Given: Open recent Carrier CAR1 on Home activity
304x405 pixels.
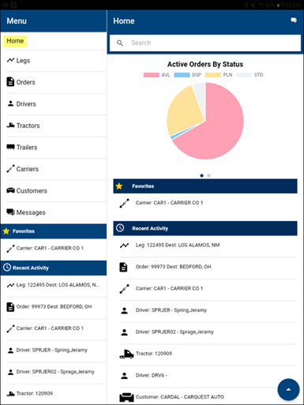Looking at the screenshot, I should click(x=205, y=289).
